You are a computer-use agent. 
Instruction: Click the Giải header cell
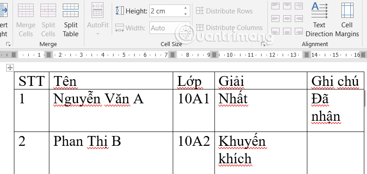[261, 81]
